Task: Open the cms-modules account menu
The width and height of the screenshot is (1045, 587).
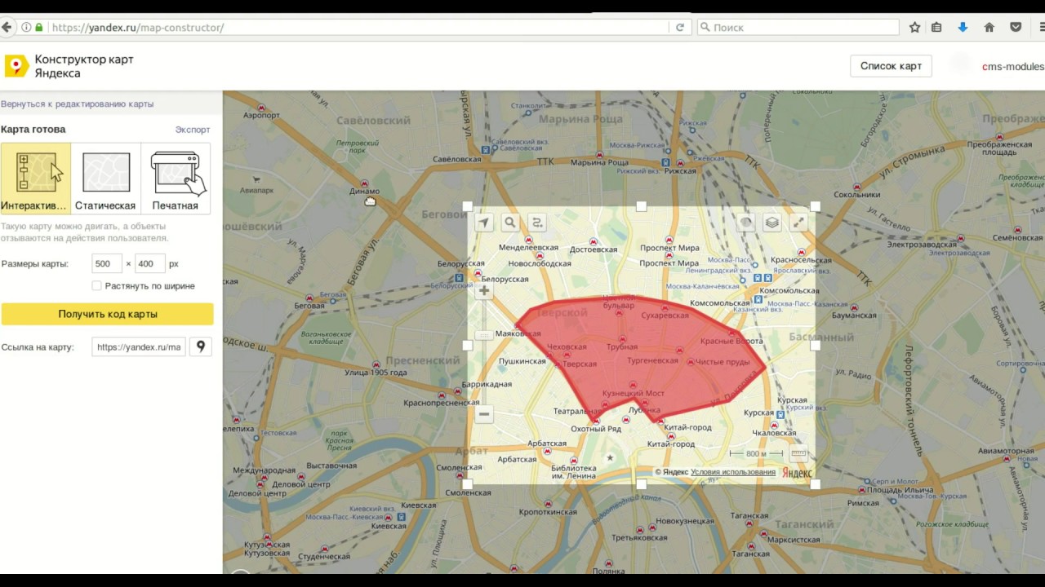Action: (1012, 67)
